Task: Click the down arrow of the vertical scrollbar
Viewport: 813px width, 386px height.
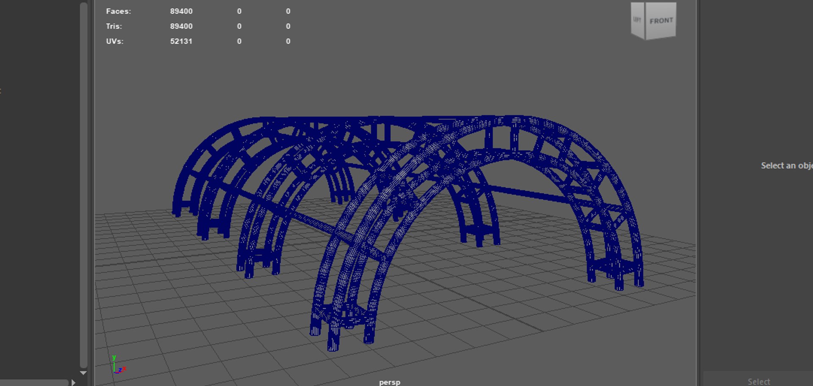Action: tap(83, 373)
